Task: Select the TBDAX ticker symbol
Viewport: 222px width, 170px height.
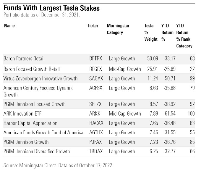Action: pos(95,151)
